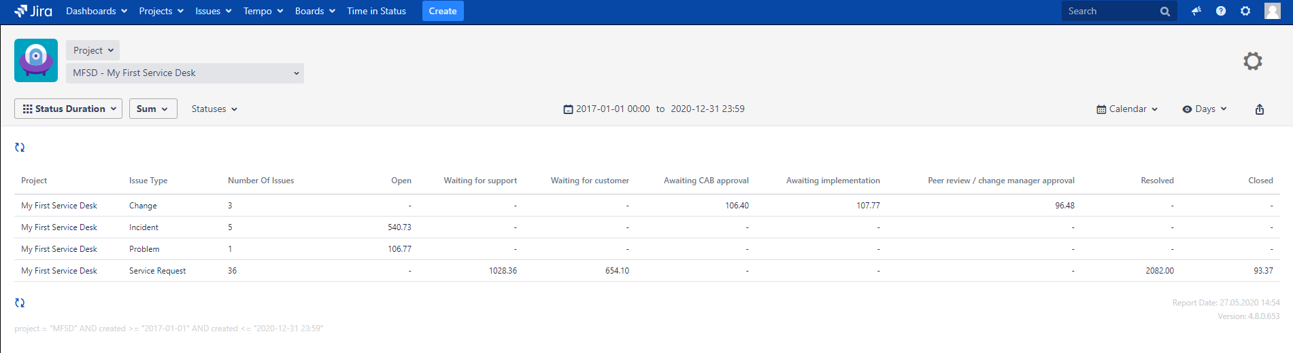Click the My First Service Desk avatar
The width and height of the screenshot is (1293, 353).
tap(36, 60)
